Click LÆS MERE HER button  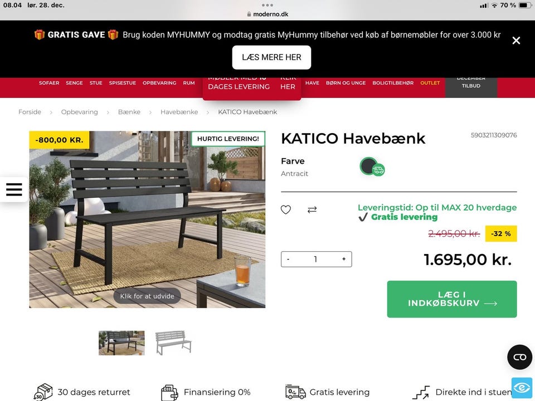271,57
